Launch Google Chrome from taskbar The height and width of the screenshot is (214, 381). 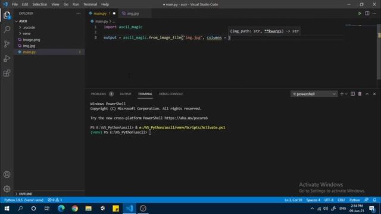pos(74,209)
